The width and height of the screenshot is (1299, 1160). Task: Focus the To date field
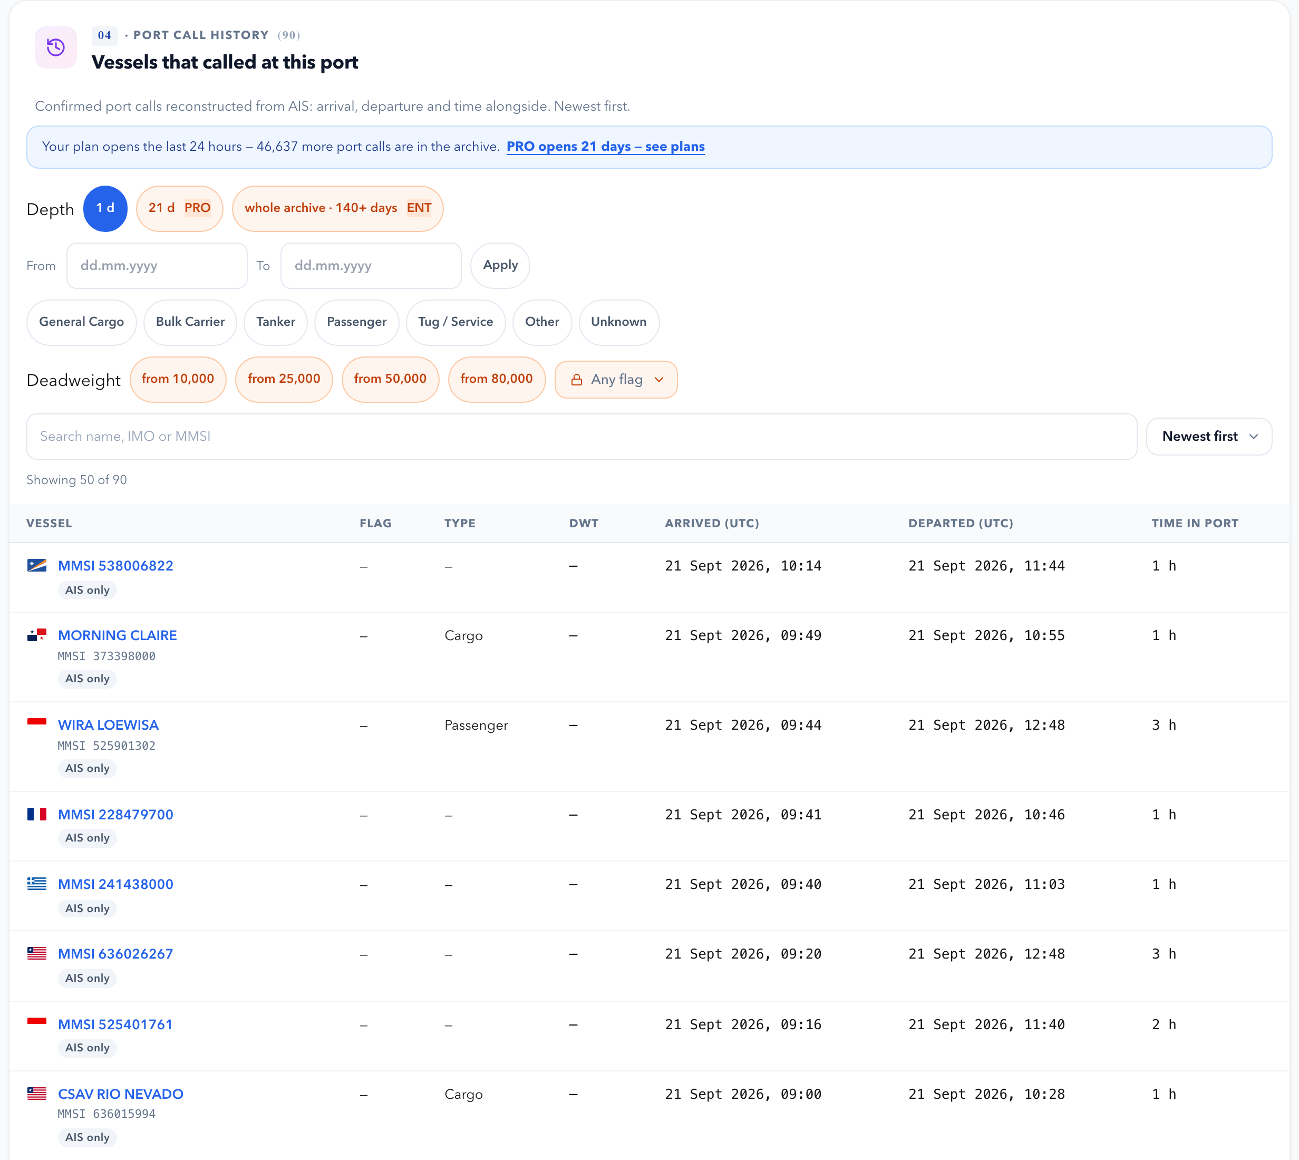pos(371,266)
